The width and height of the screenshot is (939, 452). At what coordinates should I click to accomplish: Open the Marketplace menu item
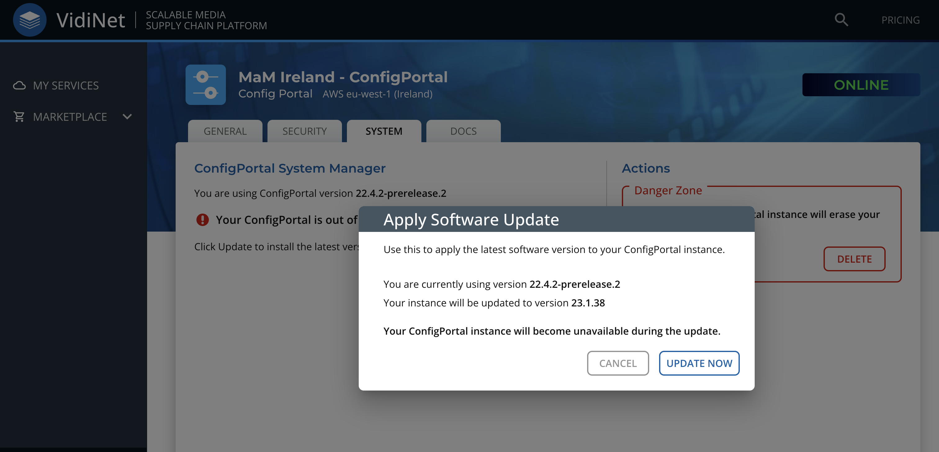point(70,117)
